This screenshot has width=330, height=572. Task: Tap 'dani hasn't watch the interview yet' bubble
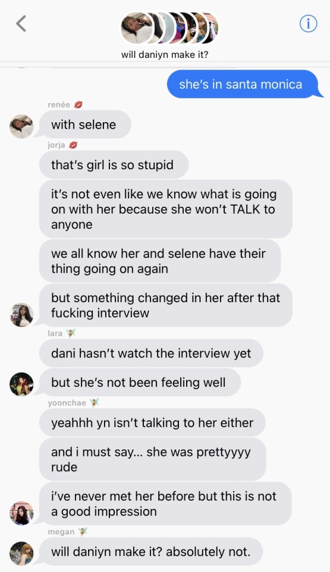click(x=151, y=353)
